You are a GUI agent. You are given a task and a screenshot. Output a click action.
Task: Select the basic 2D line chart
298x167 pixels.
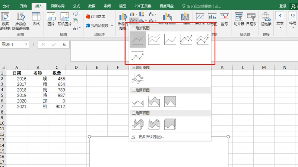(x=137, y=39)
